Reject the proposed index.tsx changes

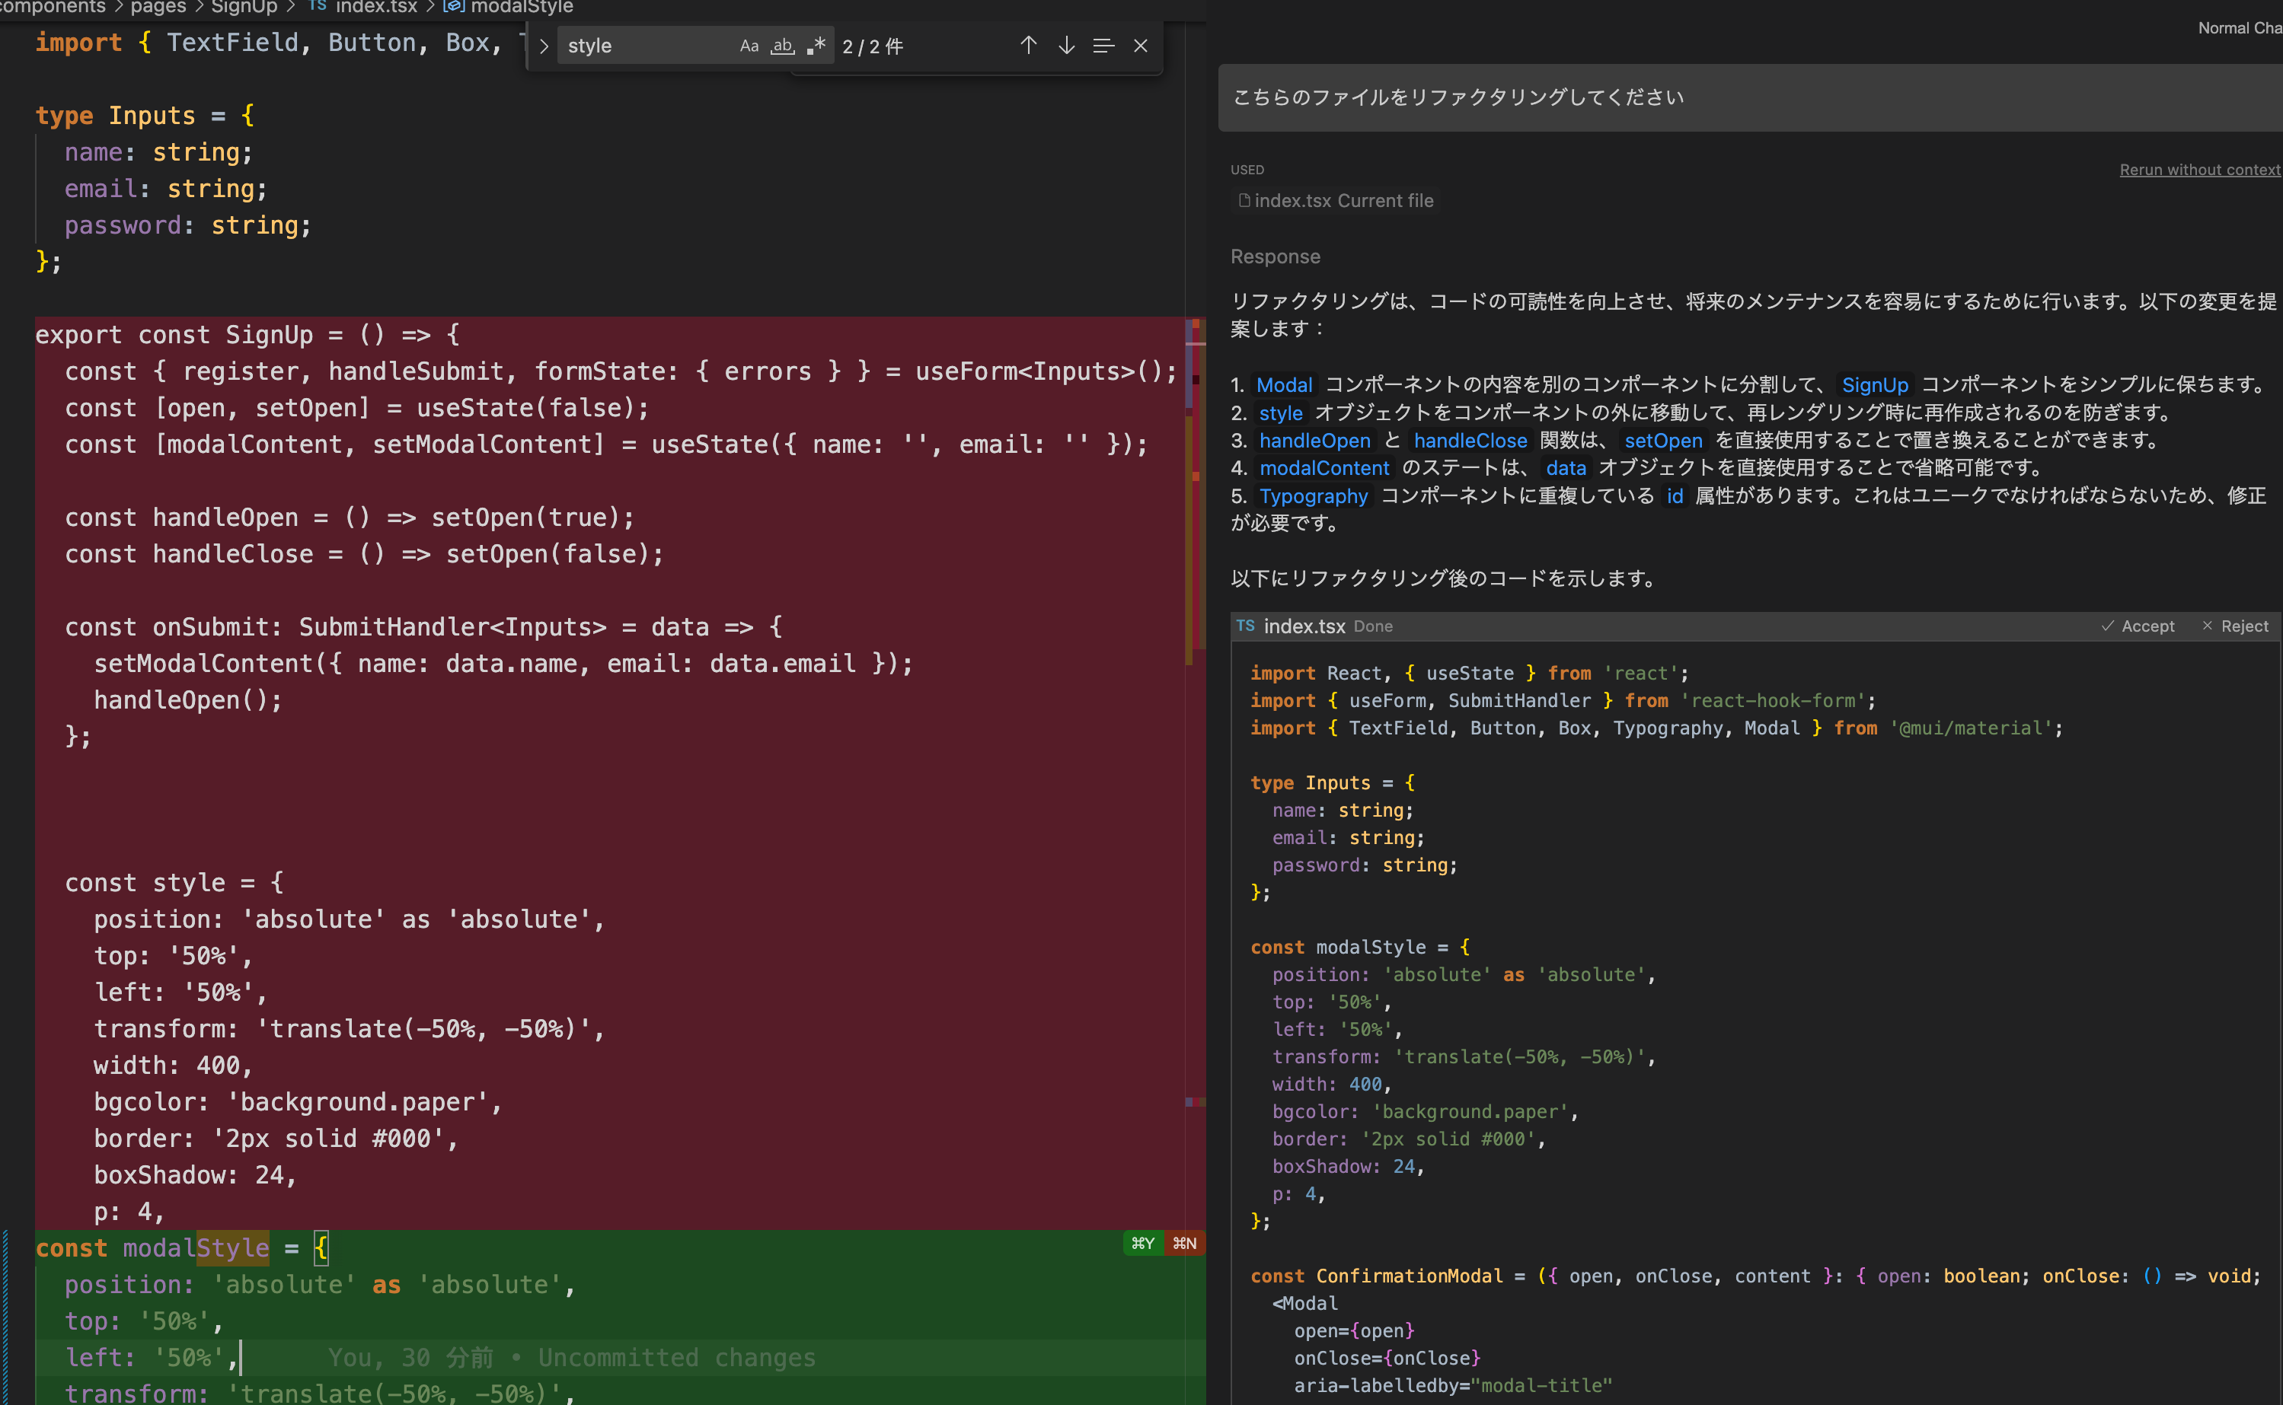[x=2236, y=626]
